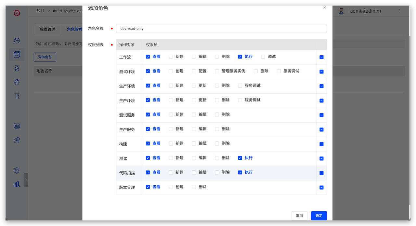This screenshot has height=226, width=416.
Task: Open the pipeline tree sidebar icon
Action: point(17,96)
